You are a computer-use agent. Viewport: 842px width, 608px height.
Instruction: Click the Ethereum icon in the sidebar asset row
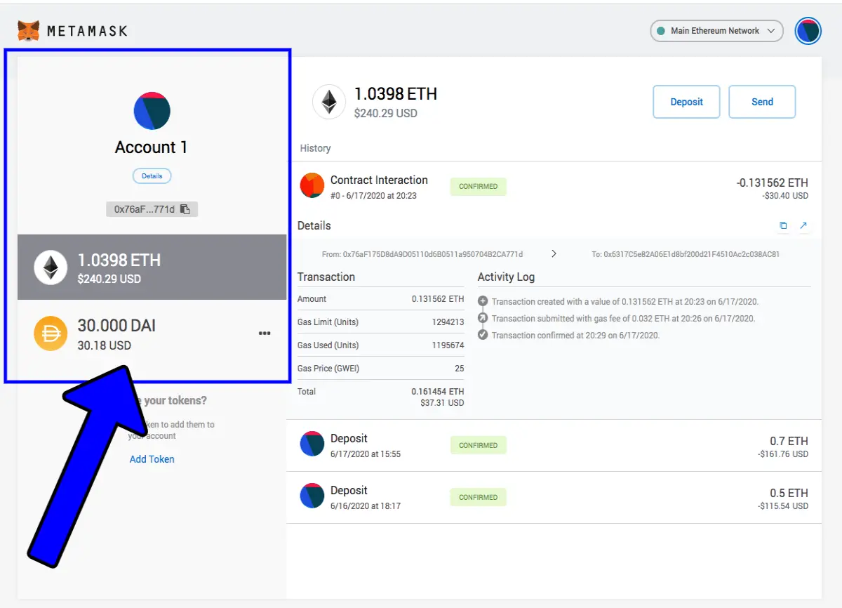[51, 267]
